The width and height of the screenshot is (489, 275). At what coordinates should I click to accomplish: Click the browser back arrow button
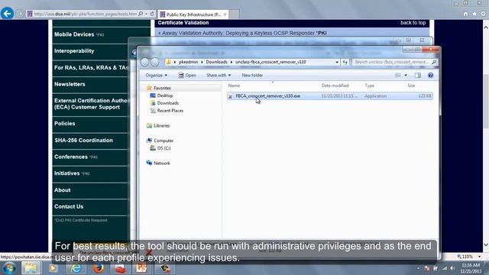point(7,14)
